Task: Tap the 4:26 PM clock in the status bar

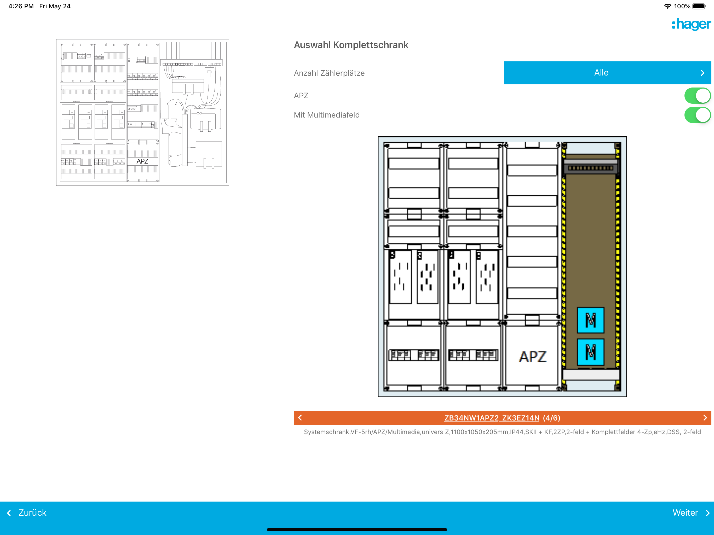Action: (x=21, y=6)
